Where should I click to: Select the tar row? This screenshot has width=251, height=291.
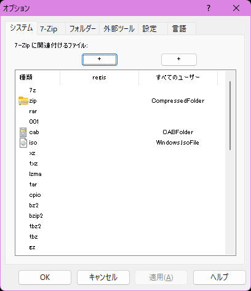click(x=33, y=185)
